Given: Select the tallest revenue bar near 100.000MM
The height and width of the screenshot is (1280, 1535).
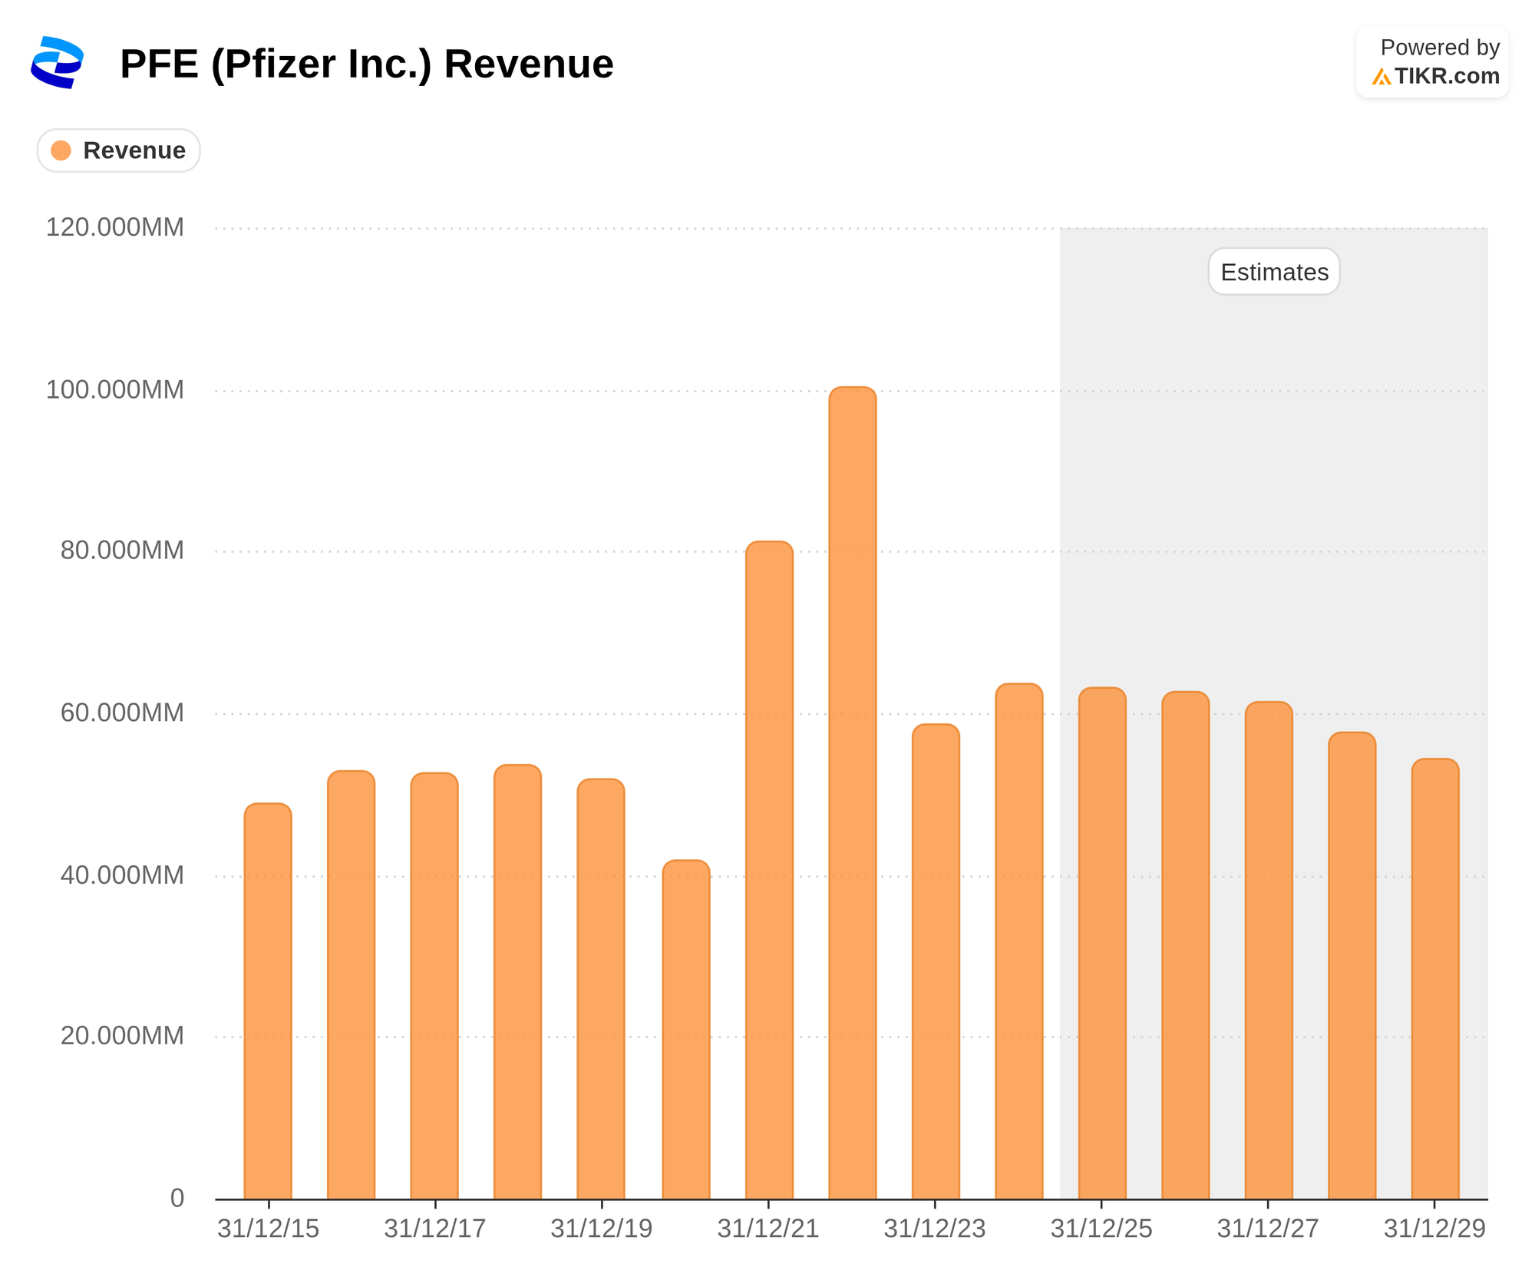Looking at the screenshot, I should pos(852,791).
